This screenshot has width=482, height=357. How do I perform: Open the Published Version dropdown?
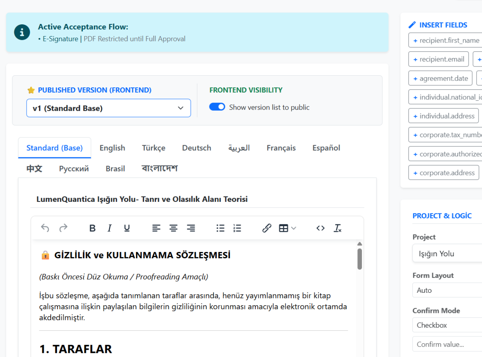[x=108, y=108]
